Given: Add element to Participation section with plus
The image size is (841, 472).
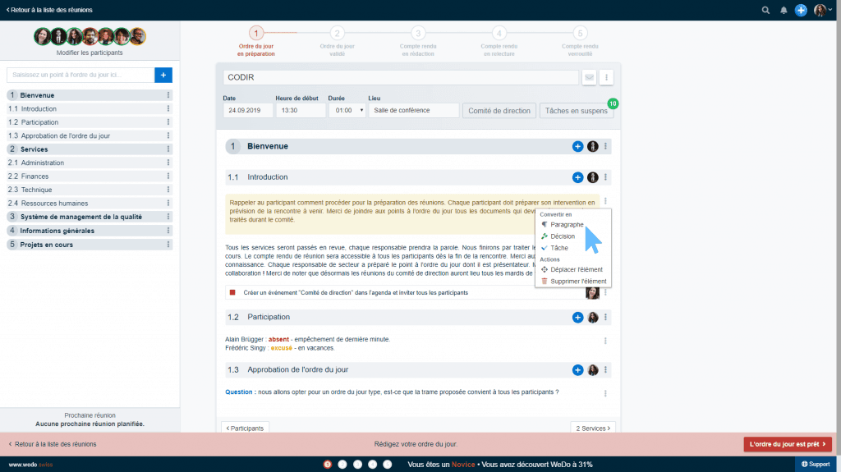Looking at the screenshot, I should (x=577, y=317).
